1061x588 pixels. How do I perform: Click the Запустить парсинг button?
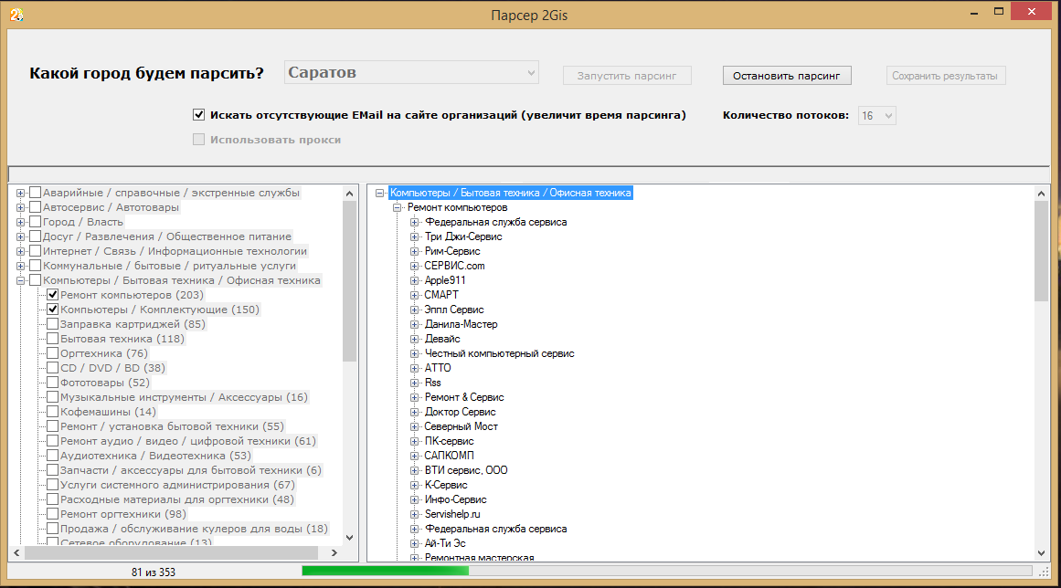click(x=627, y=76)
